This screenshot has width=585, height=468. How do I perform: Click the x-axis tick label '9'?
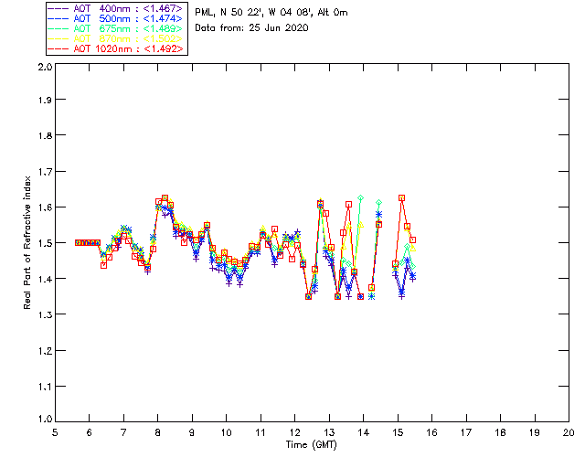tap(192, 432)
